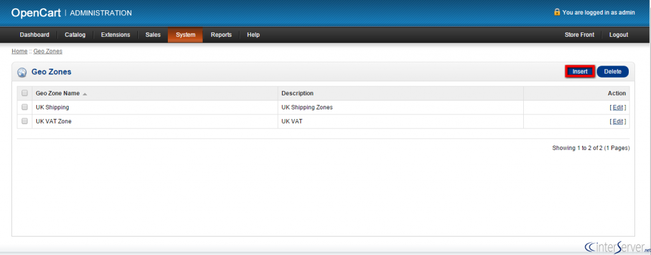Click the You are logged in as admin text

pos(599,13)
